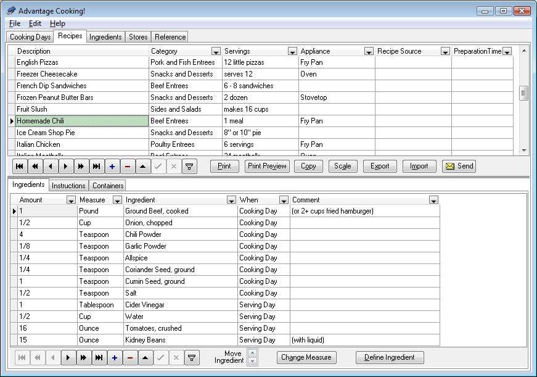Insert new ingredient with plus icon
537x377 pixels.
113,357
